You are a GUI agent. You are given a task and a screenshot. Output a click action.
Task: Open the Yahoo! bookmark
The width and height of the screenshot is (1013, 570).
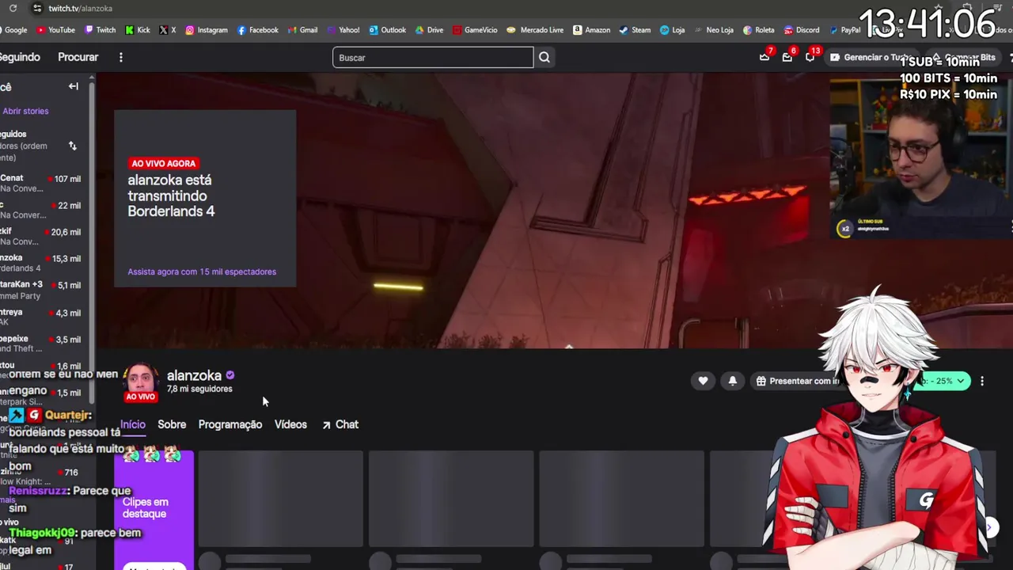pos(343,30)
